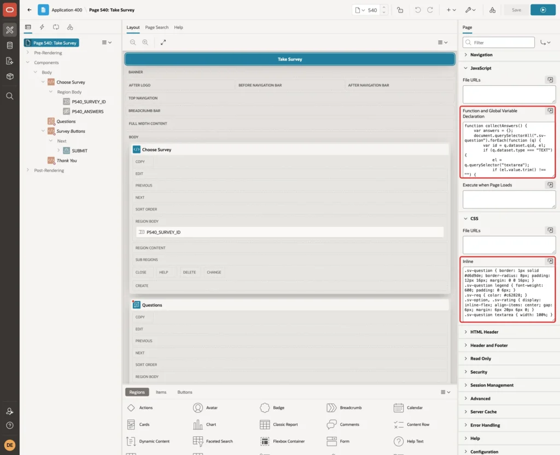Open code editor for Inline CSS
The width and height of the screenshot is (560, 455).
(550, 261)
